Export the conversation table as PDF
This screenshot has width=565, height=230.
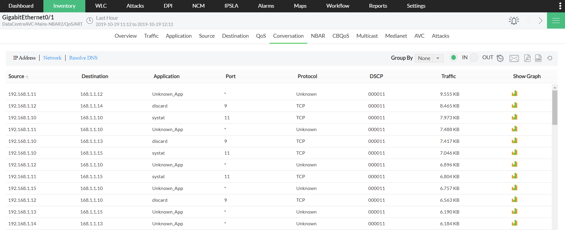pos(527,58)
